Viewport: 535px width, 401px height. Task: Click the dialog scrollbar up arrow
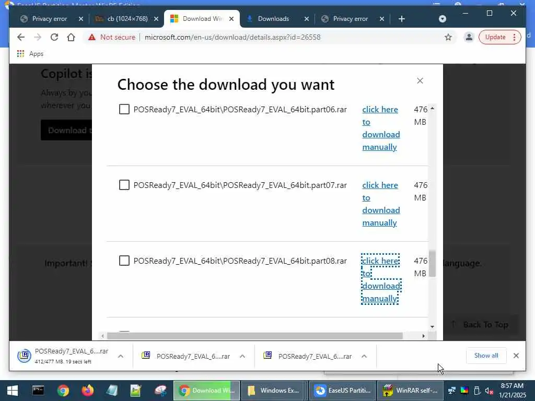click(x=432, y=109)
